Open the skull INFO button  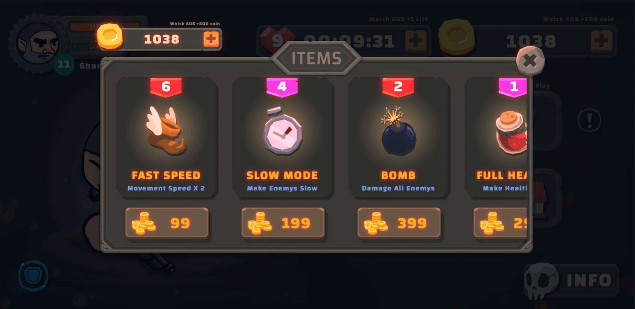pyautogui.click(x=571, y=281)
